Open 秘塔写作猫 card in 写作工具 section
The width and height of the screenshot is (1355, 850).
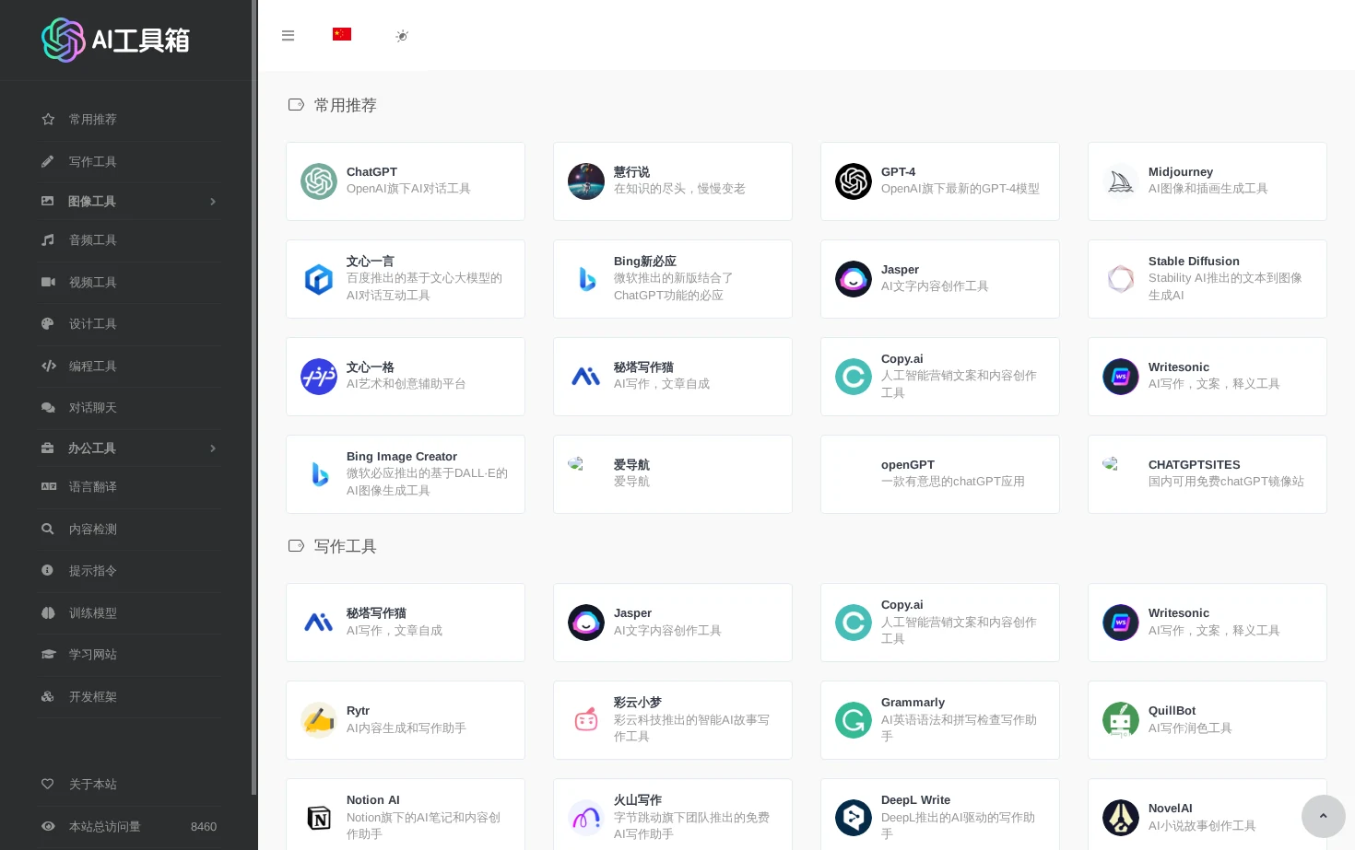[x=406, y=623]
